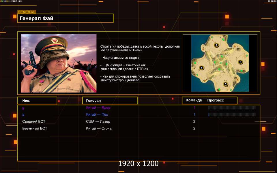The width and height of the screenshot is (277, 173).
Task: Click the 'ЕЦМ-Солдат + Ракетчик' tip line
Action: (x=125, y=67)
